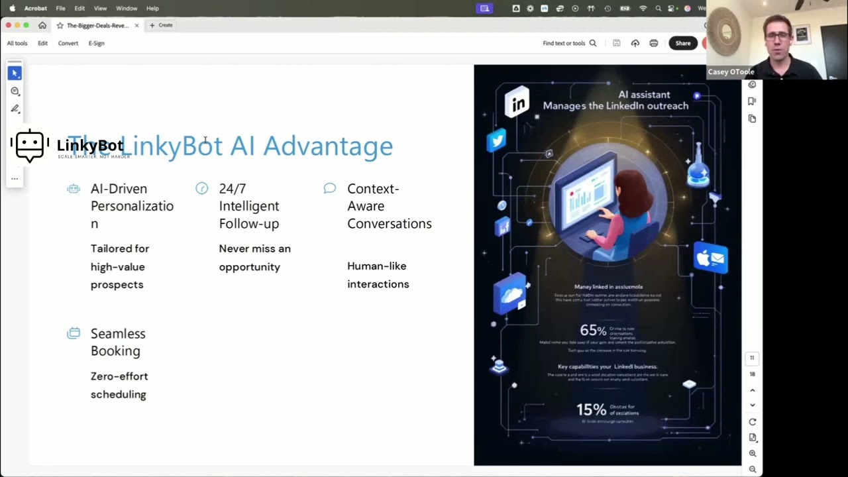Open Wi-Fi status in menu bar
The width and height of the screenshot is (848, 477).
(x=643, y=9)
